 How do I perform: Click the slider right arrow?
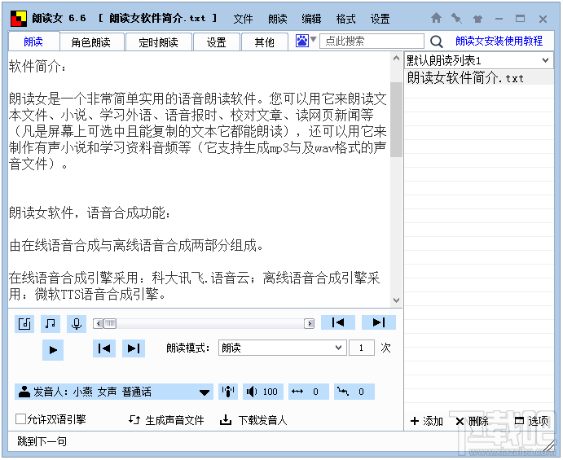[309, 324]
